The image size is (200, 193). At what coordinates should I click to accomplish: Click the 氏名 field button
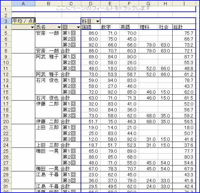click(x=49, y=27)
